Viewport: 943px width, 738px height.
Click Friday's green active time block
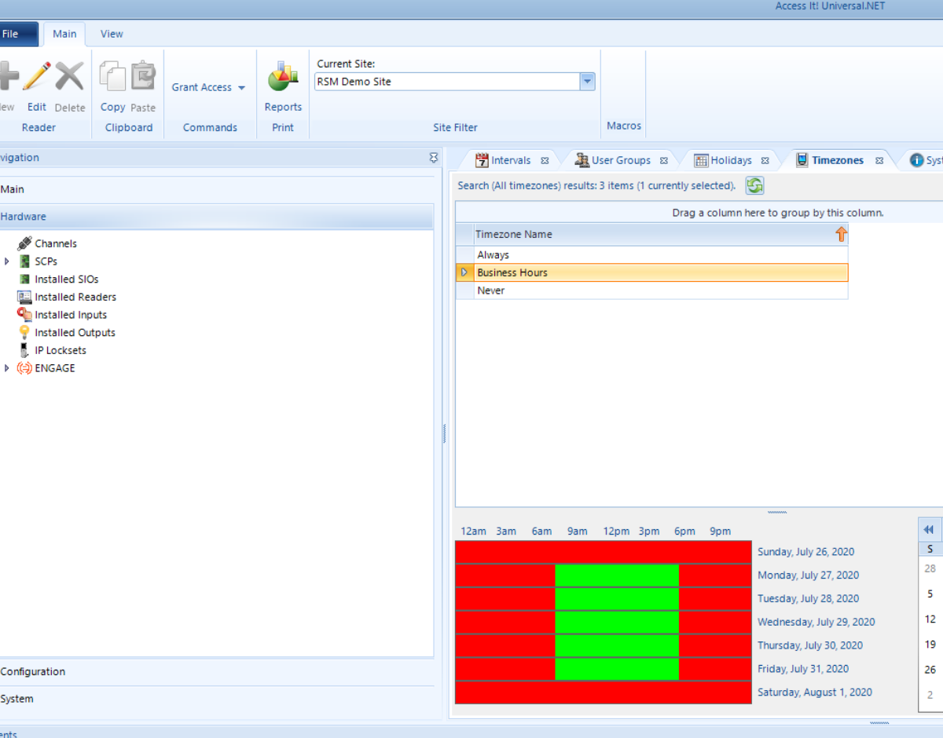tap(617, 669)
